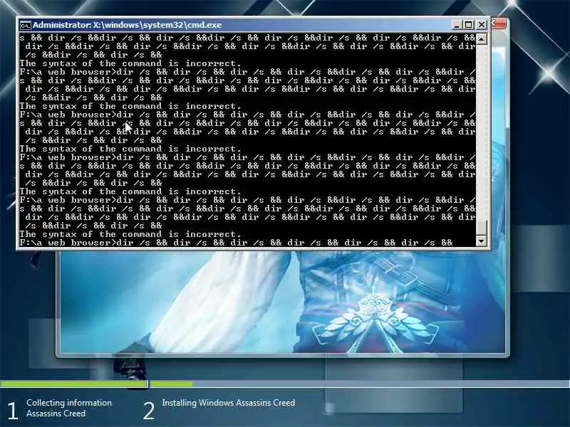Minimize the cmd.exe window
The height and width of the screenshot is (427, 570).
457,25
